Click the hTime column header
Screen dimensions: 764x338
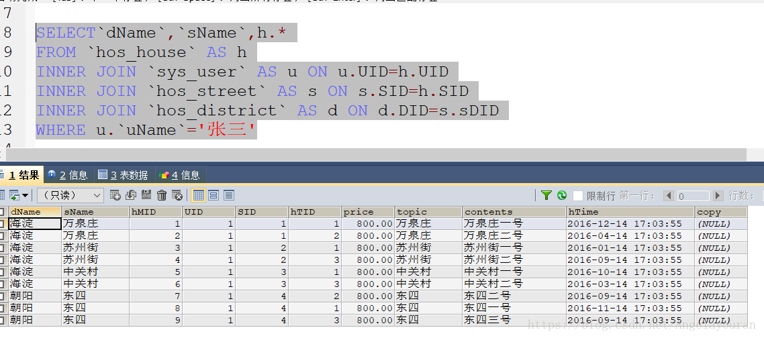click(631, 212)
